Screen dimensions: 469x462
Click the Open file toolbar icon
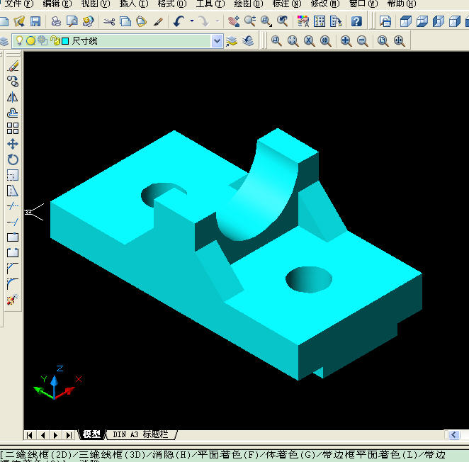point(19,21)
